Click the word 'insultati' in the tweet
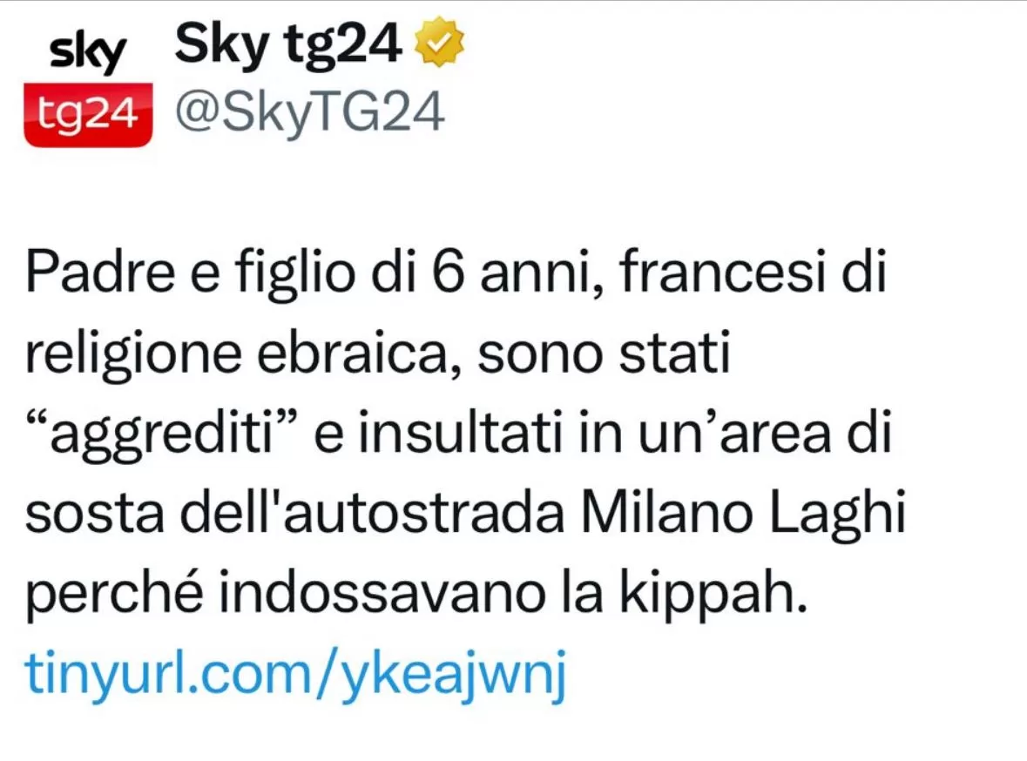1027x761 pixels. click(461, 433)
